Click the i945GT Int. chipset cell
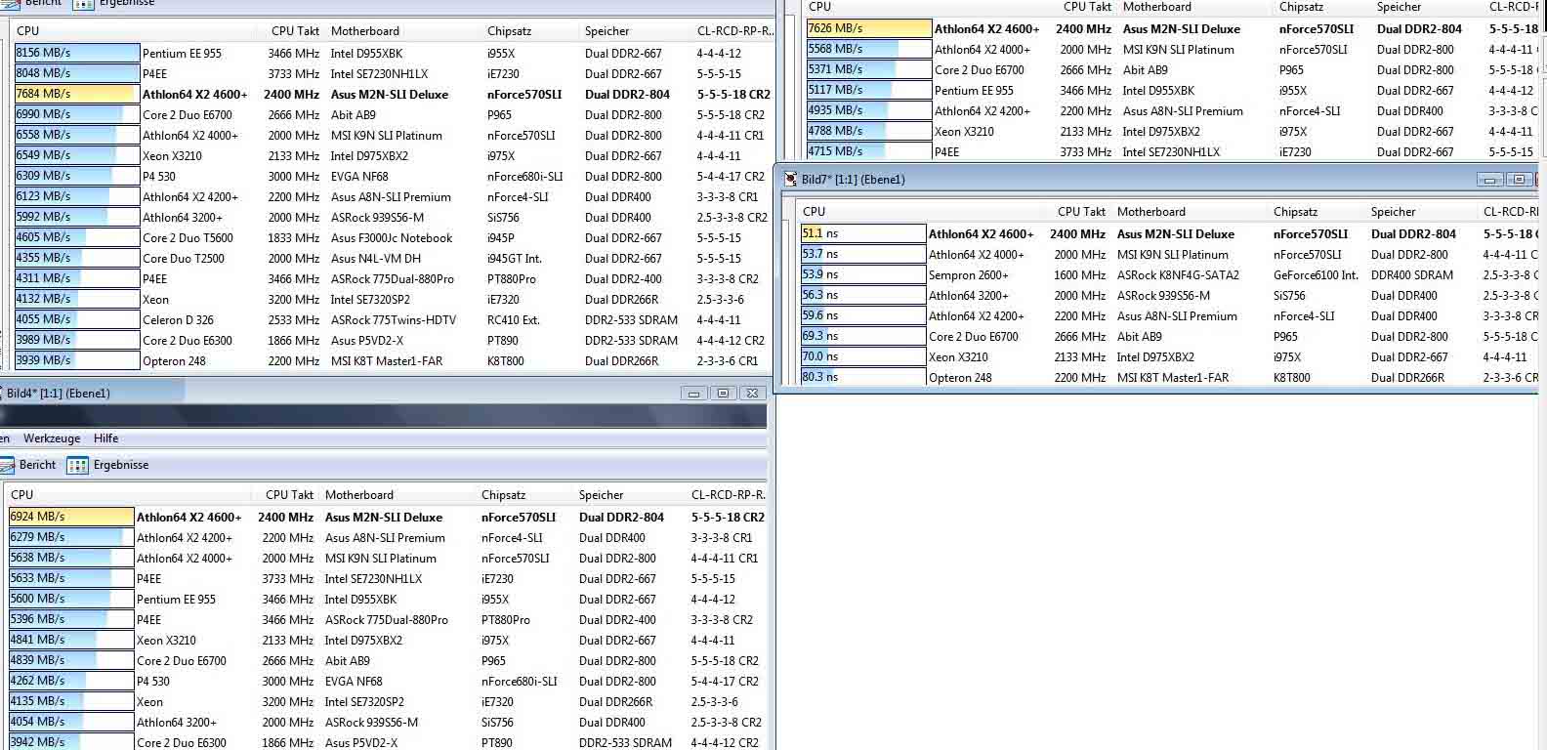The height and width of the screenshot is (750, 1547). 515,259
